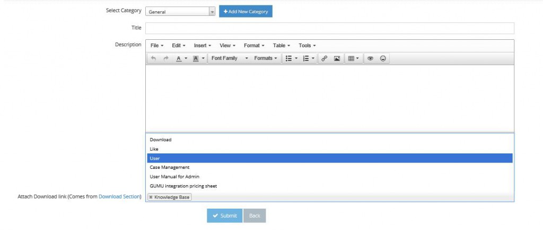
Task: Open the Insert menu
Action: click(x=202, y=46)
